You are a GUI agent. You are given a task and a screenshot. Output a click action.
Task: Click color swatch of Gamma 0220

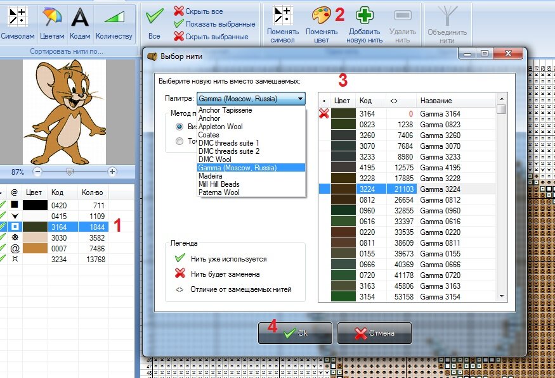343,232
